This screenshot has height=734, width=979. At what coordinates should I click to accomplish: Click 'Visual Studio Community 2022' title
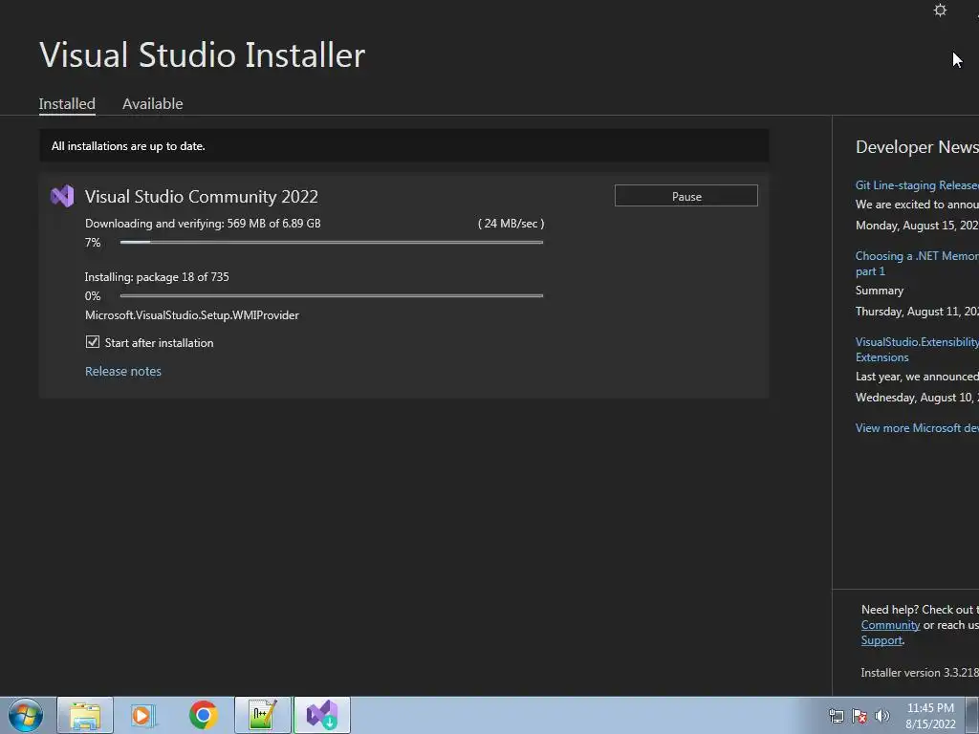point(202,197)
